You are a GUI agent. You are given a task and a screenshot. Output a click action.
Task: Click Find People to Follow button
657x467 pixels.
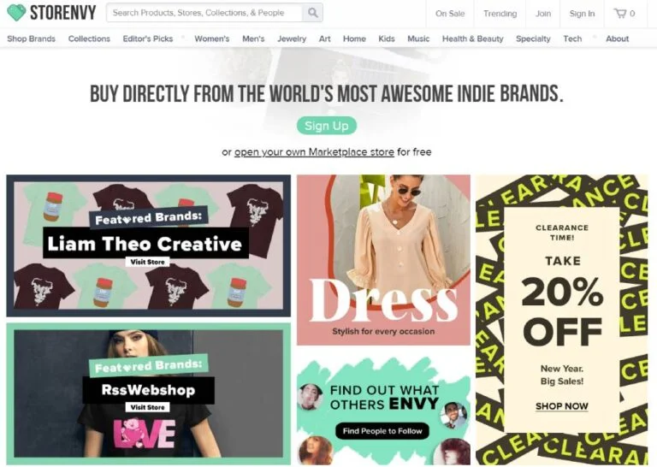(382, 431)
